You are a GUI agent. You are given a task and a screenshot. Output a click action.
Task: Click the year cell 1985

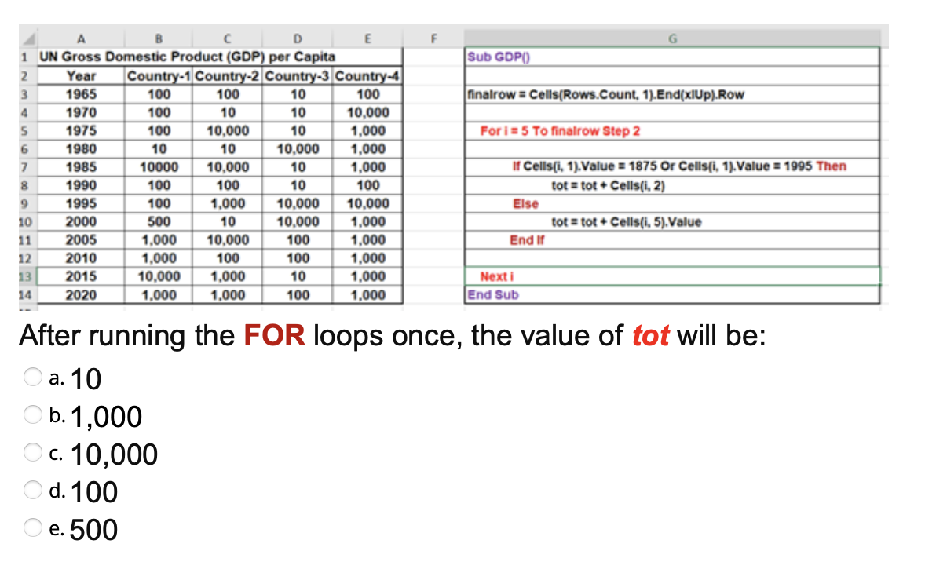coord(81,167)
